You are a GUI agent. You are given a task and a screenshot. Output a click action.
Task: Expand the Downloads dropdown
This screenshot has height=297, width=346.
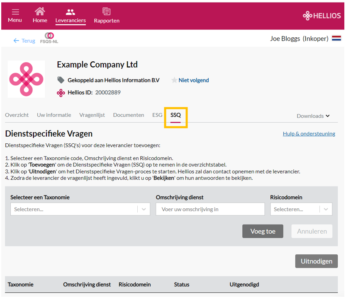[x=313, y=116]
